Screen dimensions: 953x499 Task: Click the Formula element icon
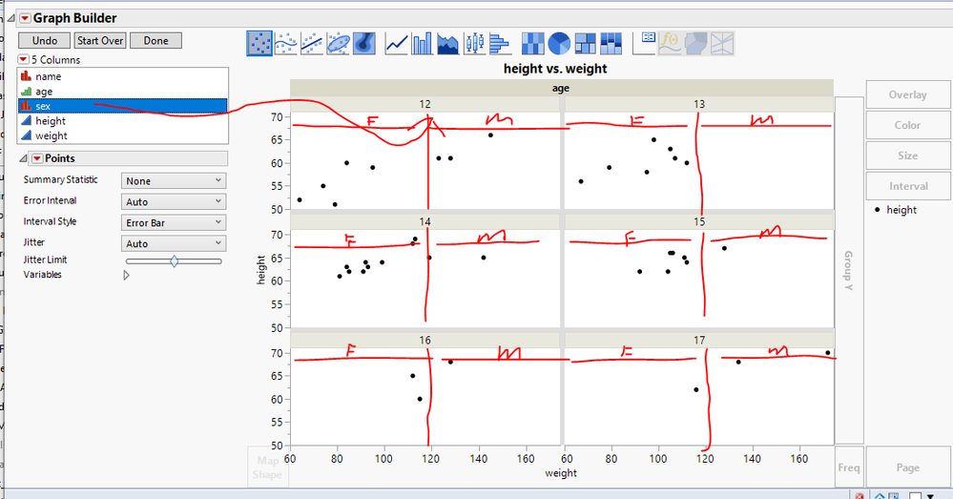coord(670,44)
